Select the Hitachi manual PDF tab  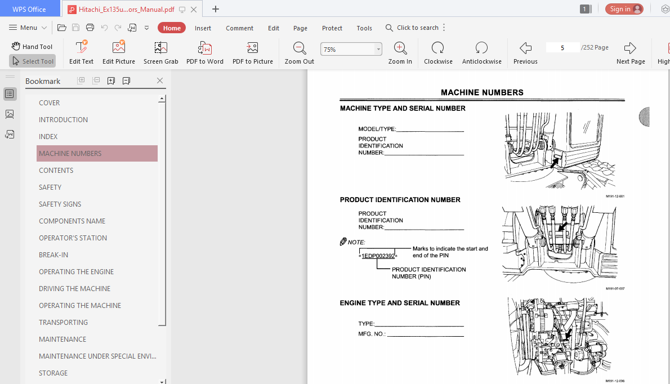pyautogui.click(x=126, y=10)
